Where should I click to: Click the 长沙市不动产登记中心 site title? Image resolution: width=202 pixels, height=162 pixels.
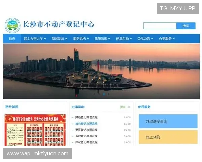coord(58,24)
